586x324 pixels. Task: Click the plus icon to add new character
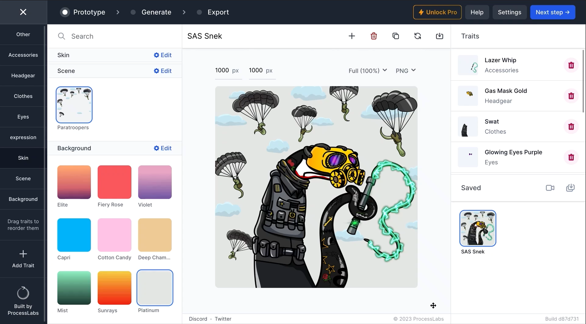coord(352,36)
